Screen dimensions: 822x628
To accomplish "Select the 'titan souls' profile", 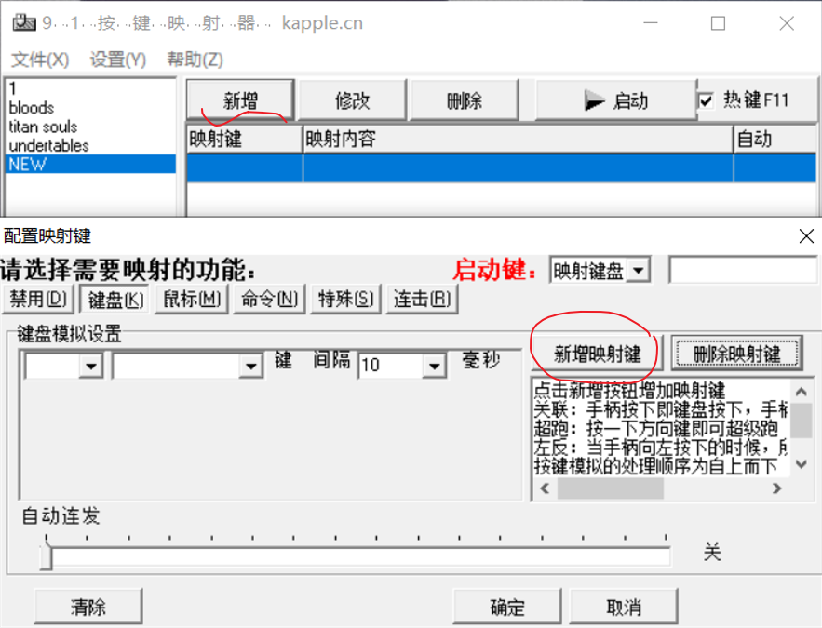I will pyautogui.click(x=90, y=127).
